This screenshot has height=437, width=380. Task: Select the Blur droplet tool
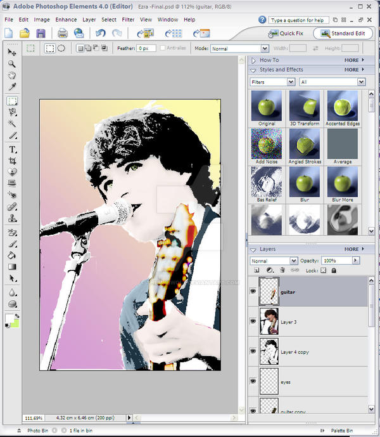(12, 292)
